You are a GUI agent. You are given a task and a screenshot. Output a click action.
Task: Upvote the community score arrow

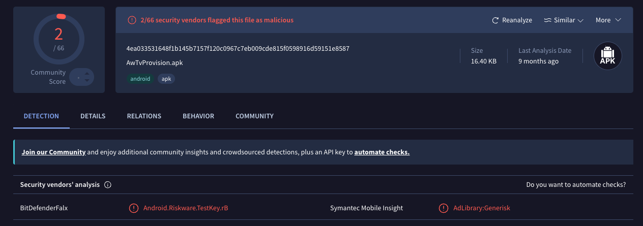pos(87,74)
